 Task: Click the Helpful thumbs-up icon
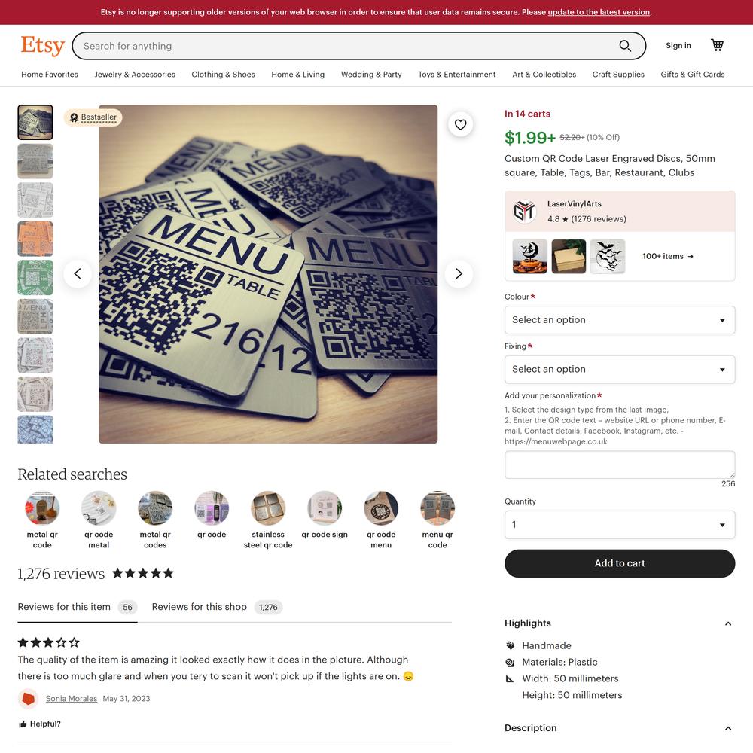(x=23, y=724)
